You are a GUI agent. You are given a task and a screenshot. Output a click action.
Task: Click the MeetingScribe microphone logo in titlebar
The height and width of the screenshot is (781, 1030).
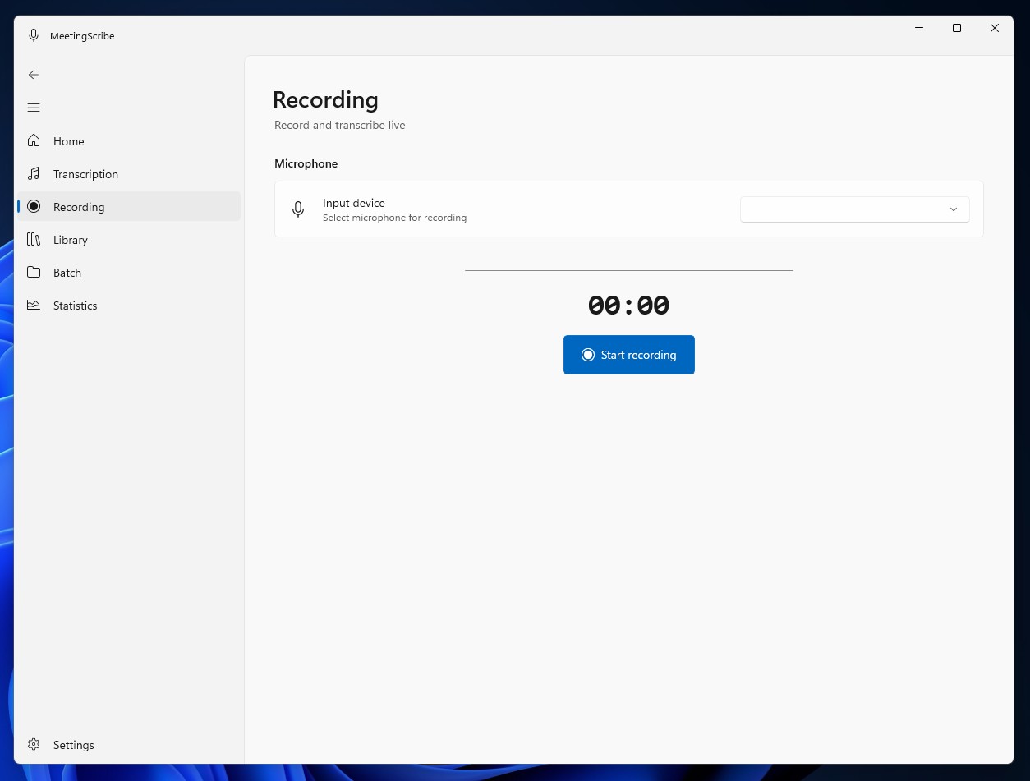pyautogui.click(x=34, y=35)
